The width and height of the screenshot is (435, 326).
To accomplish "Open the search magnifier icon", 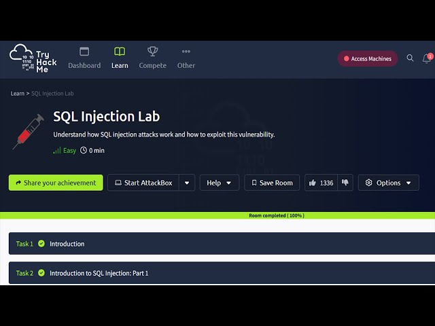I will [x=410, y=58].
